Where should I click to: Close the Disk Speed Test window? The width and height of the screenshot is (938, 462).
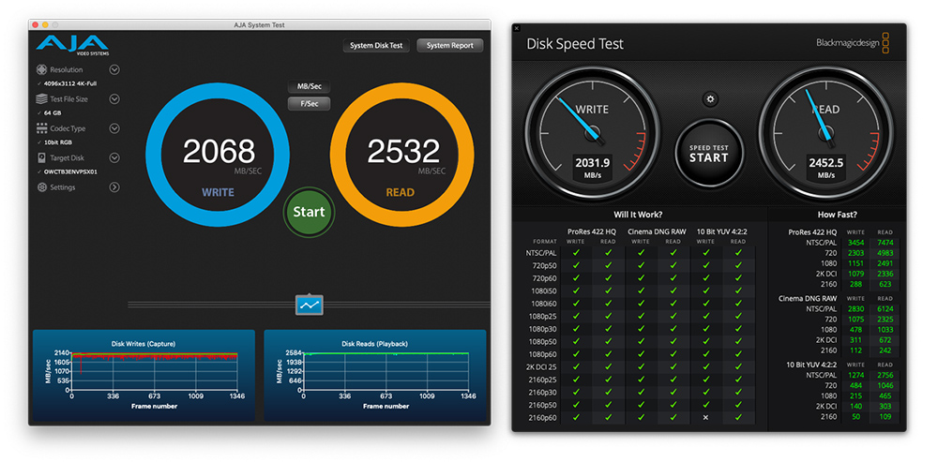517,27
